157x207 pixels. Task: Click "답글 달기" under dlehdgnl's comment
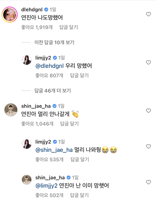68,27
